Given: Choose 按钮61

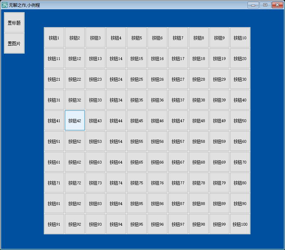Looking at the screenshot, I should pos(54,162).
